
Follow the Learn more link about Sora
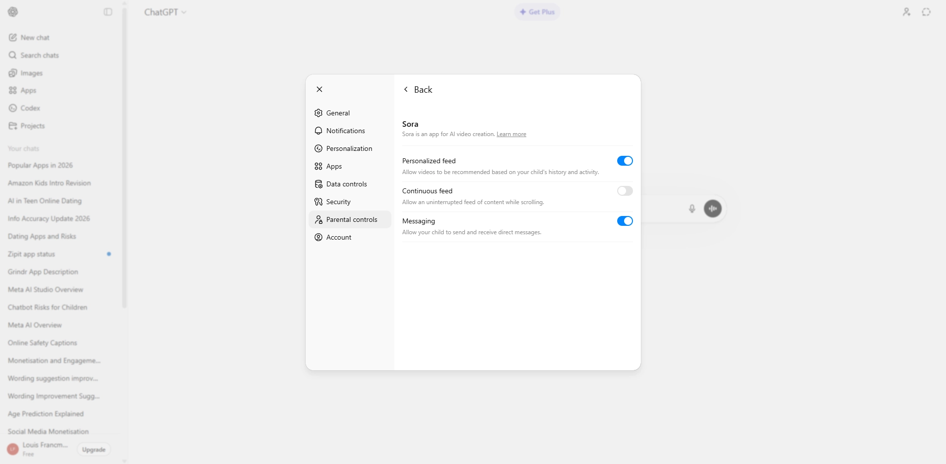click(511, 134)
